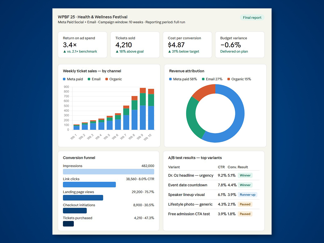Click the green arrow beside 31% below target
This screenshot has height=243, width=324.
pos(169,52)
